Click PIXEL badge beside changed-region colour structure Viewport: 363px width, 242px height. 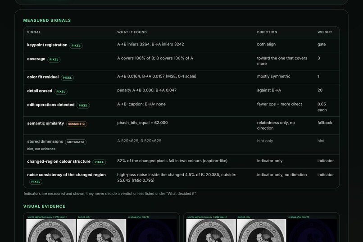[99, 162]
